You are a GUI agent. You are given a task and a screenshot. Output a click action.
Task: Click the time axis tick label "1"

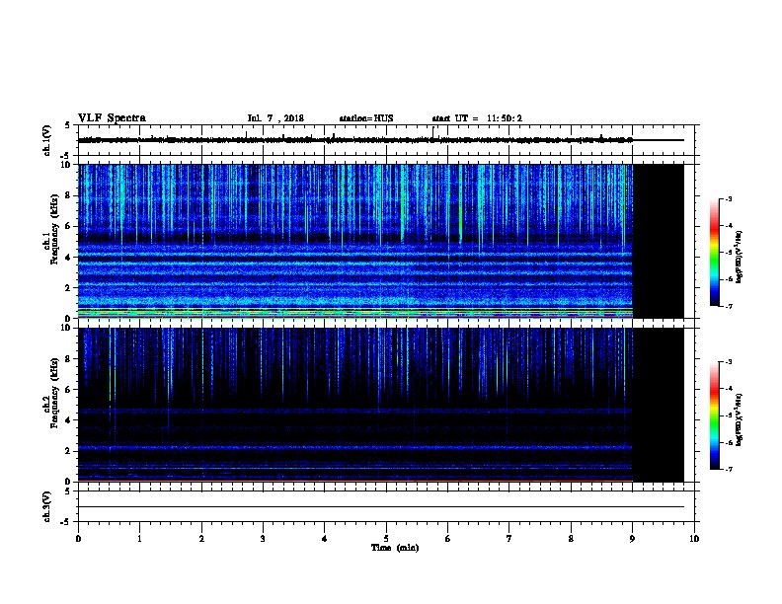click(x=139, y=538)
